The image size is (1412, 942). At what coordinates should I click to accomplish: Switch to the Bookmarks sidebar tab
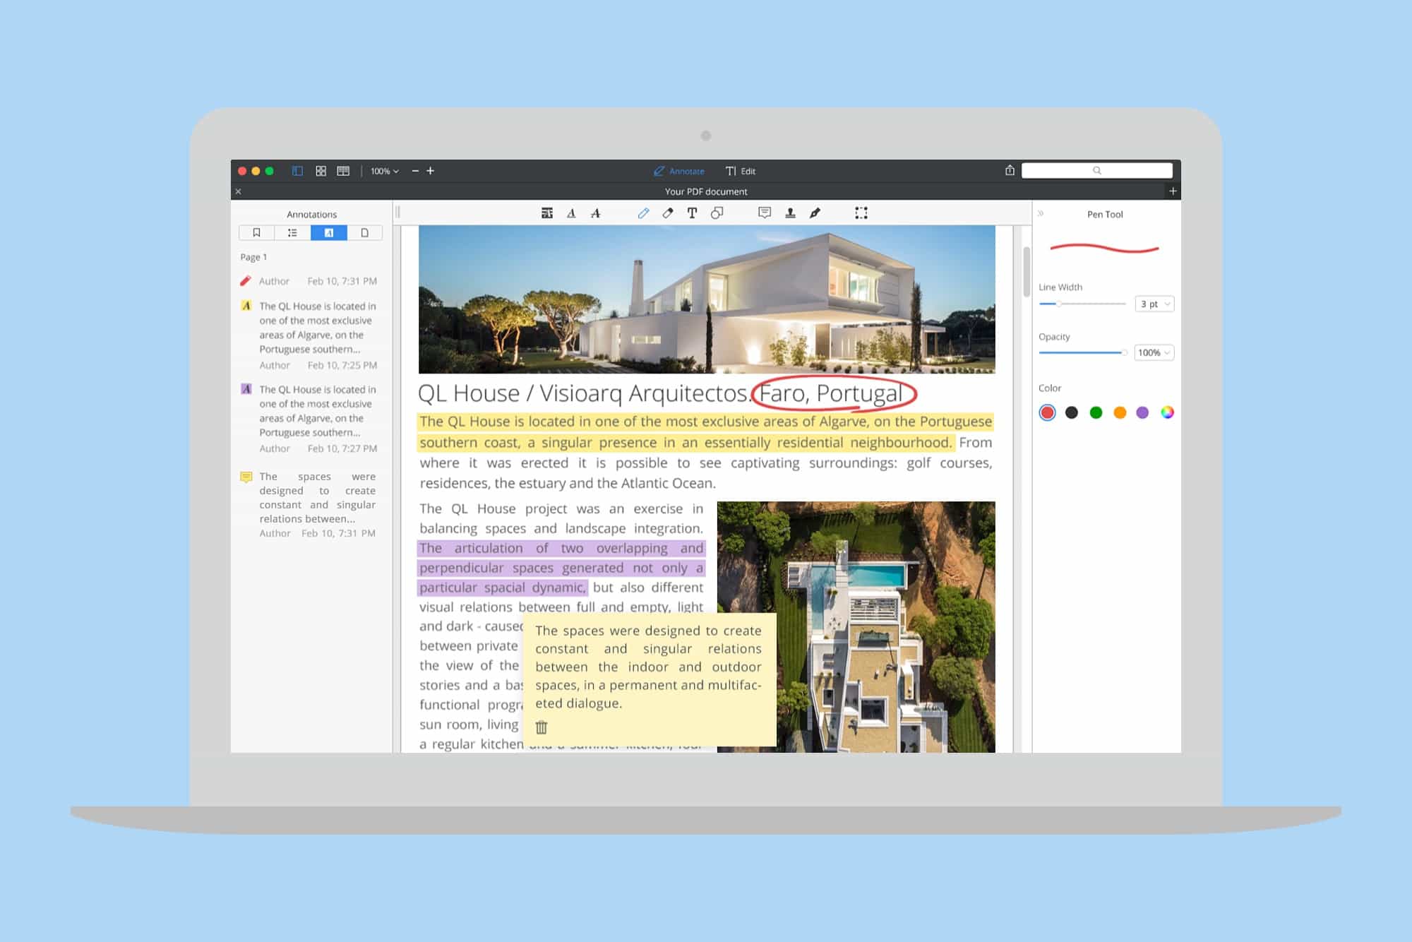(x=256, y=233)
